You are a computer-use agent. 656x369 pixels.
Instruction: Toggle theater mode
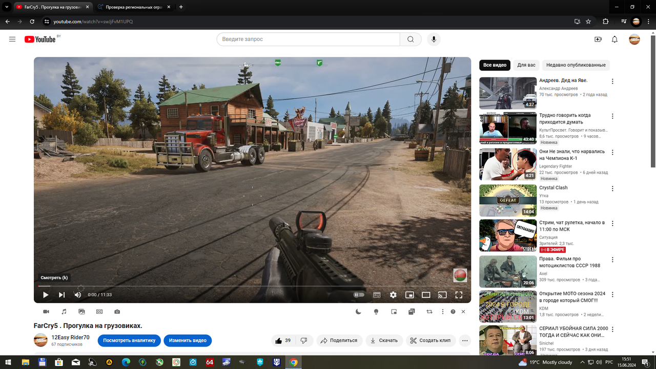tap(426, 295)
